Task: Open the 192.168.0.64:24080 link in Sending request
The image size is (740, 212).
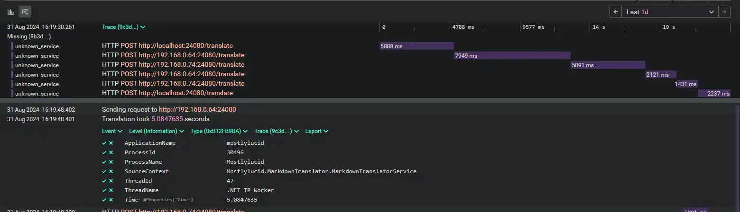Action: coord(197,109)
